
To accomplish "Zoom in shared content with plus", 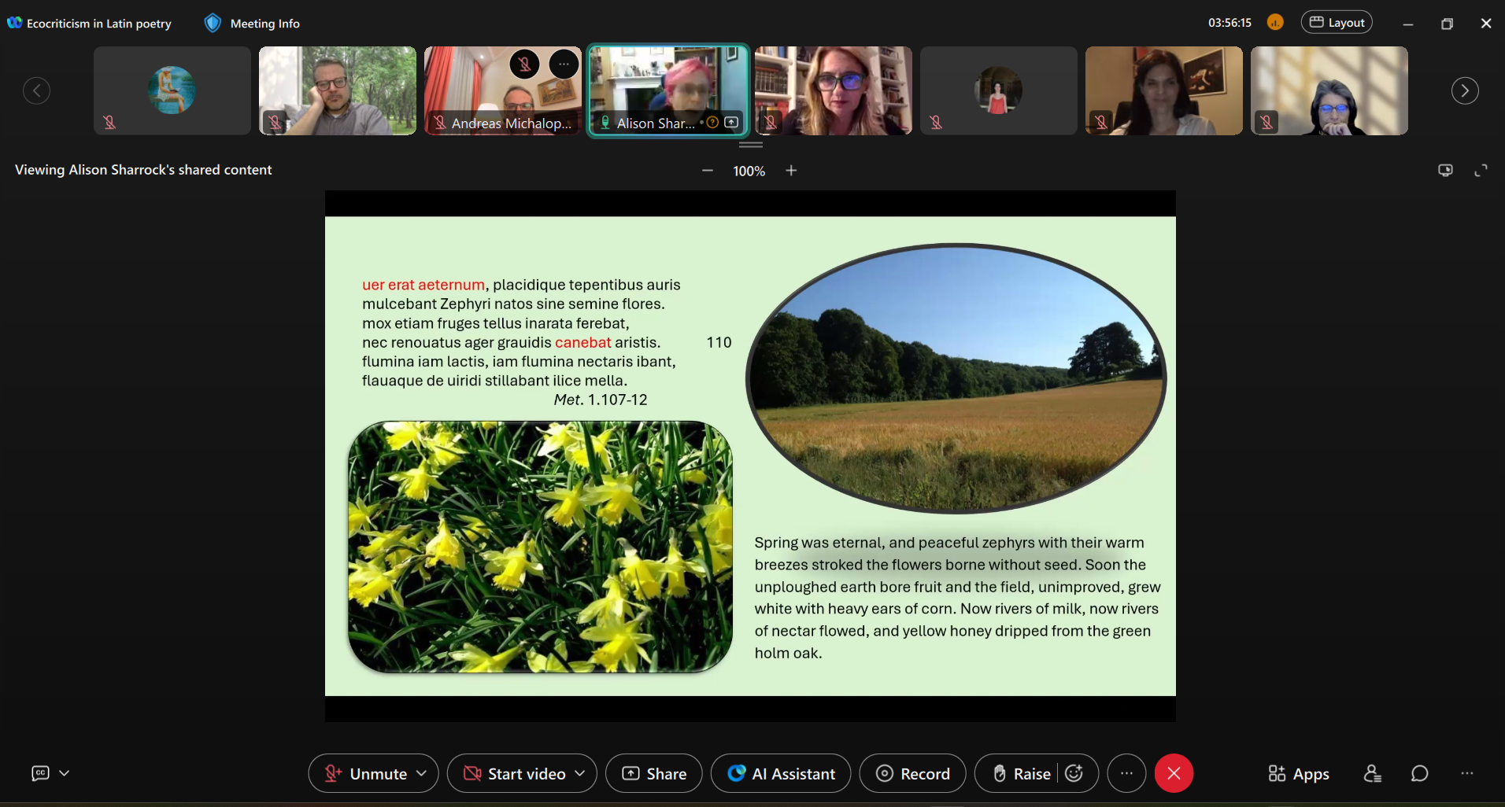I will (791, 171).
